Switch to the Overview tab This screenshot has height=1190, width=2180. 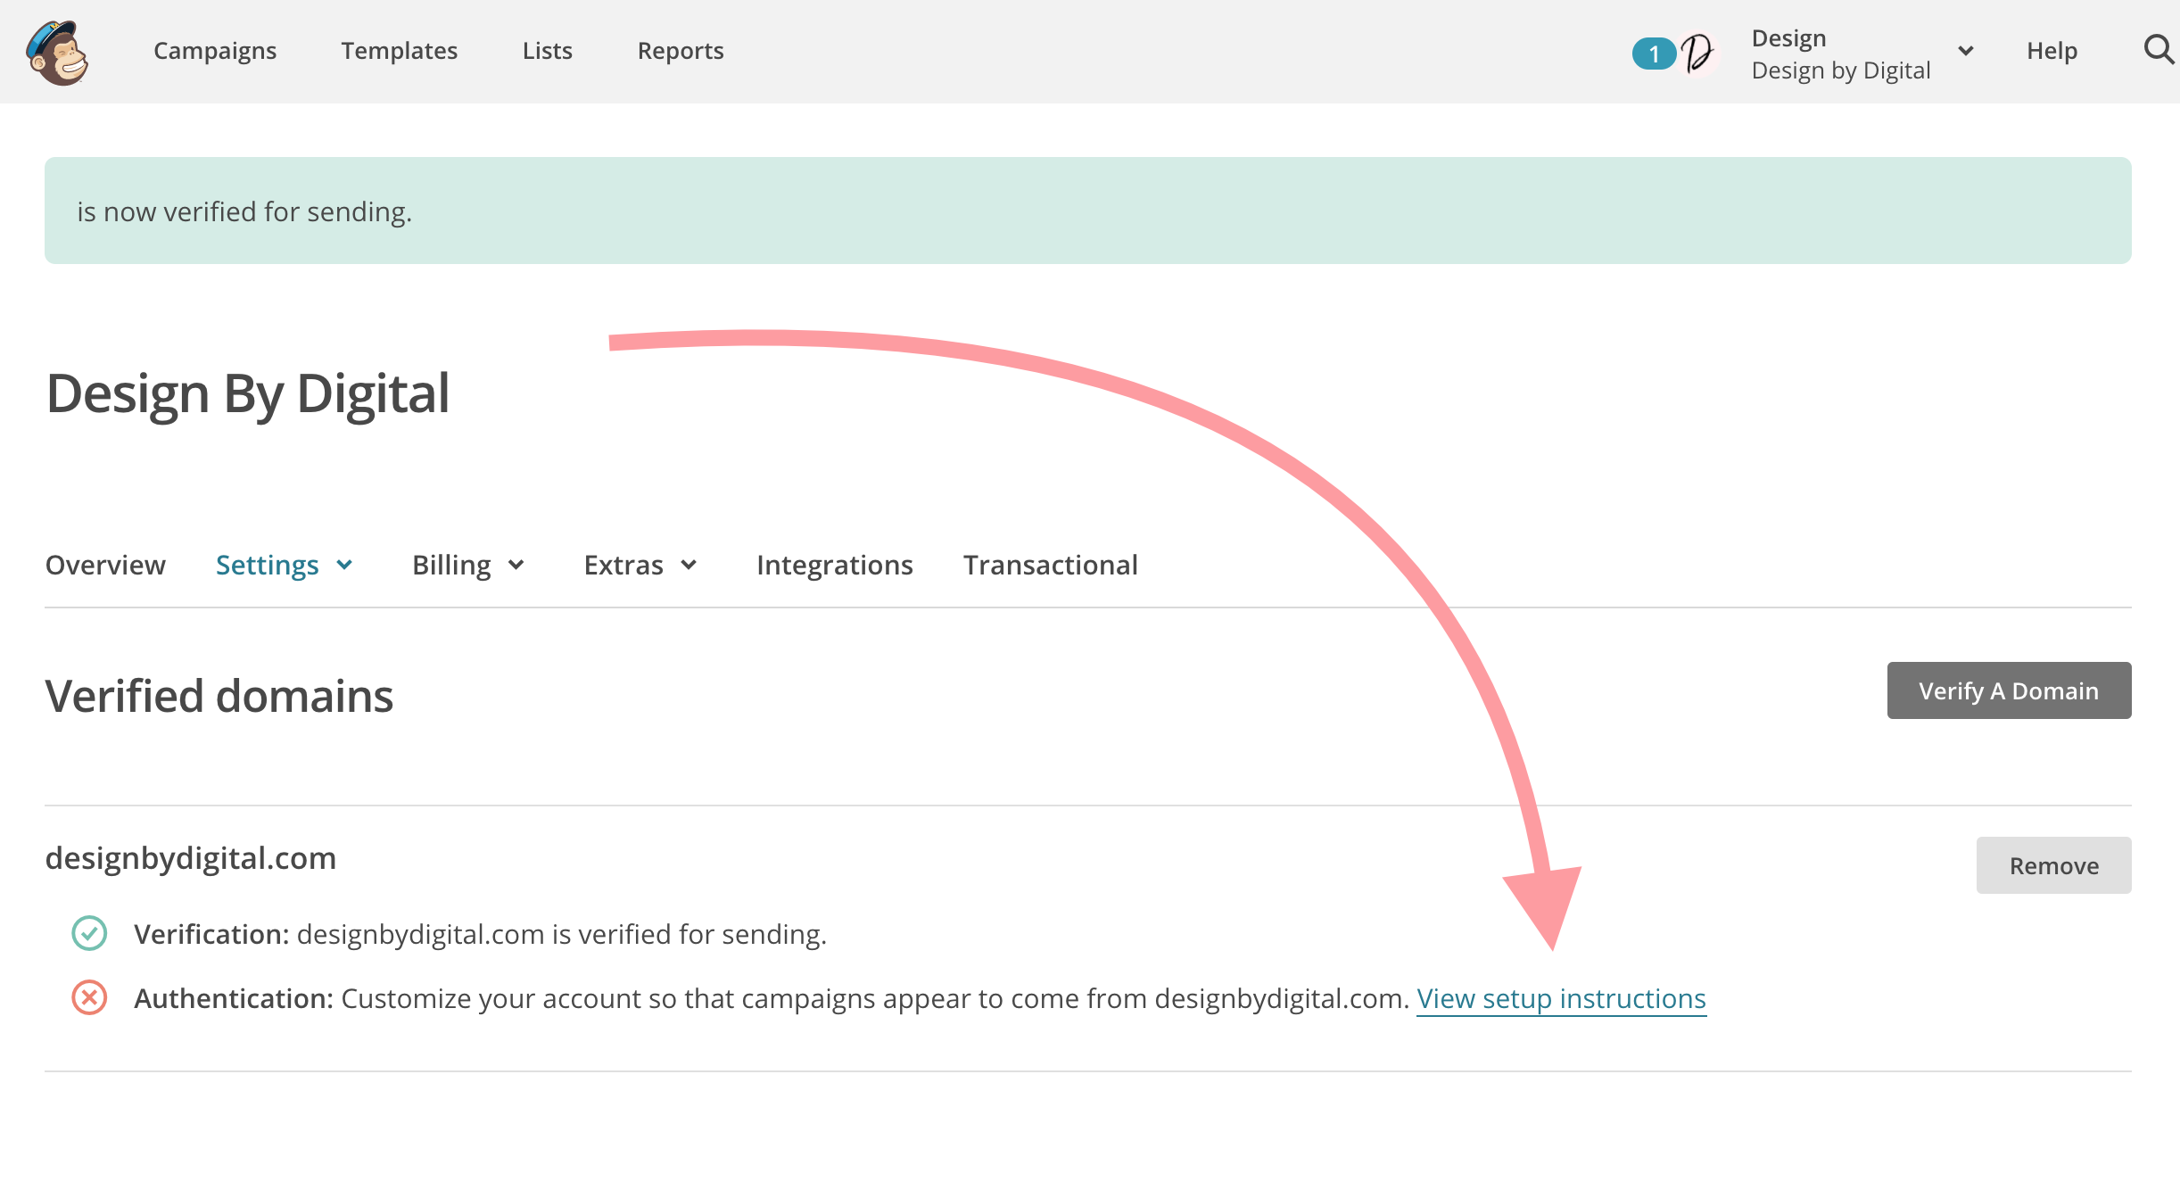click(105, 565)
